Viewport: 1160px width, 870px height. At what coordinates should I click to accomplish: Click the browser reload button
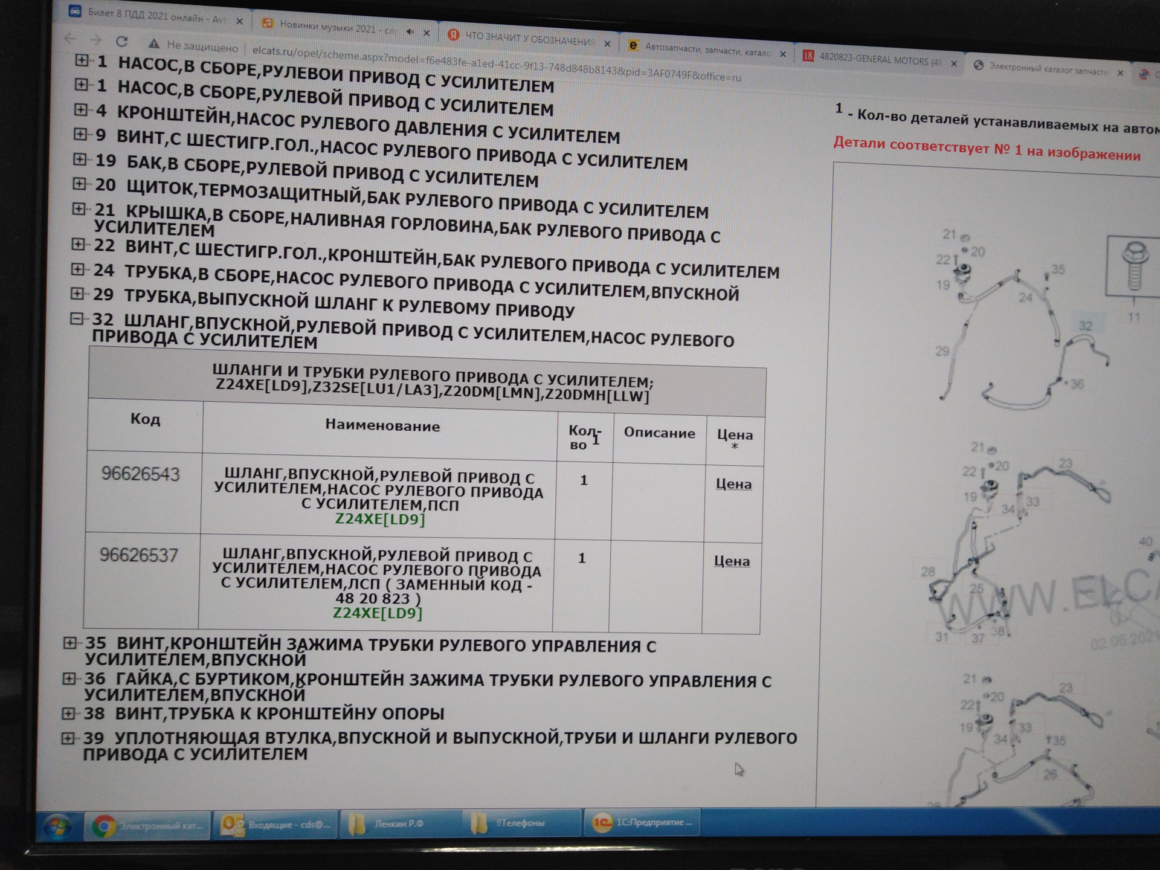point(121,41)
